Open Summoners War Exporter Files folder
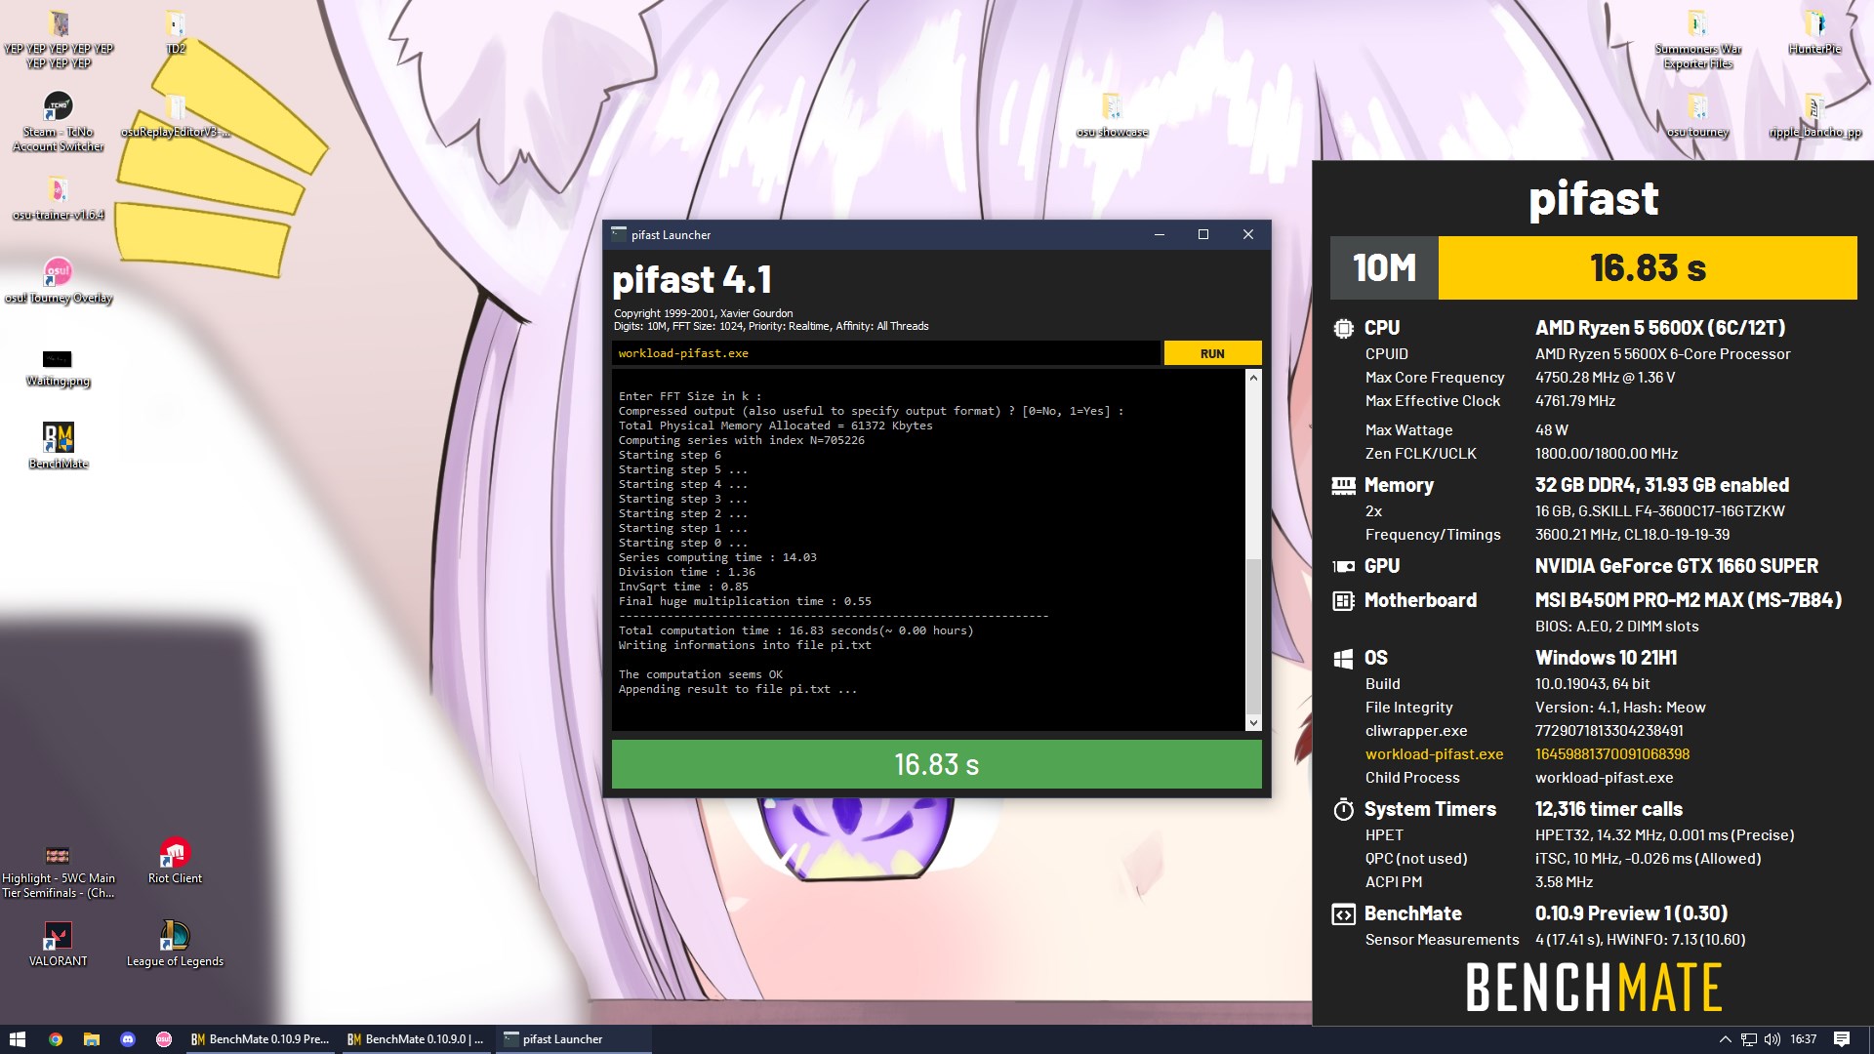 tap(1698, 40)
